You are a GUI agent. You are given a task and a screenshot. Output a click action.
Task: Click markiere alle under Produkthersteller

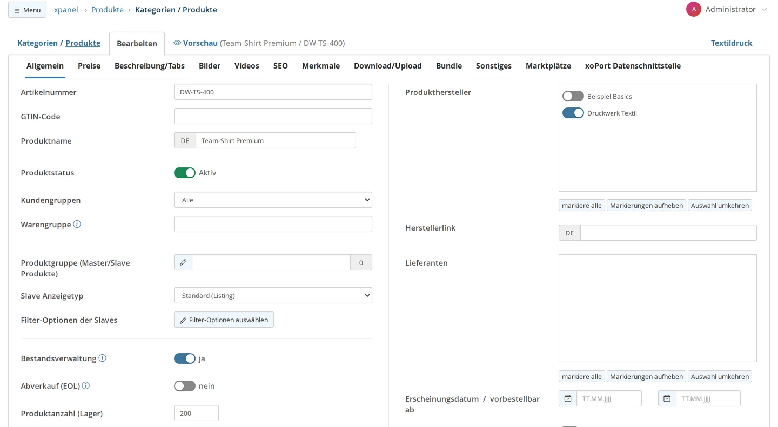[x=582, y=205]
